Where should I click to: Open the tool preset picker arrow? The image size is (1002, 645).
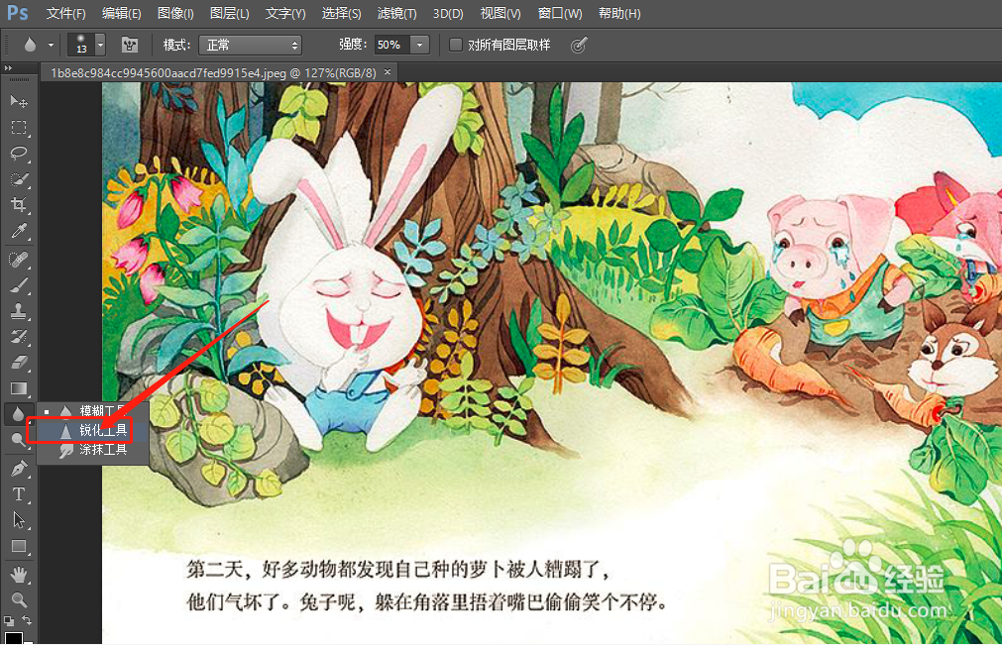pyautogui.click(x=51, y=46)
